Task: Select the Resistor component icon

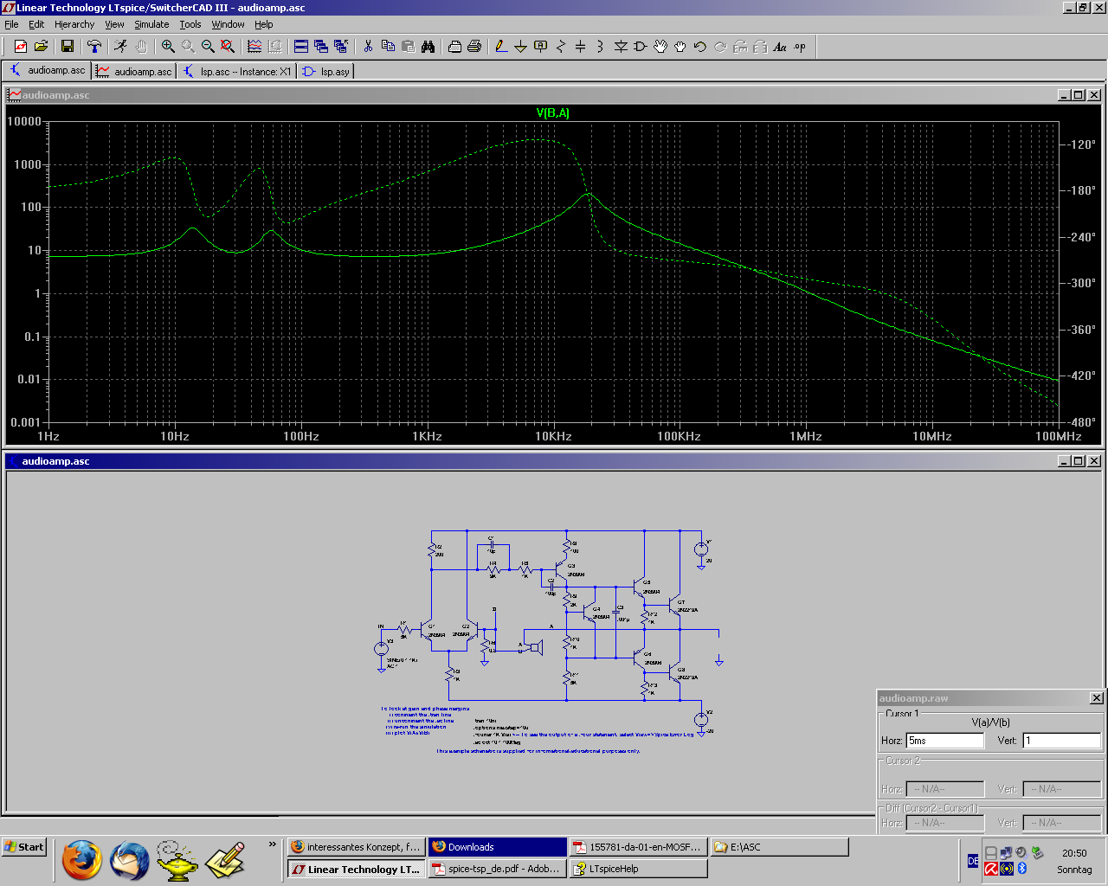Action: point(560,47)
